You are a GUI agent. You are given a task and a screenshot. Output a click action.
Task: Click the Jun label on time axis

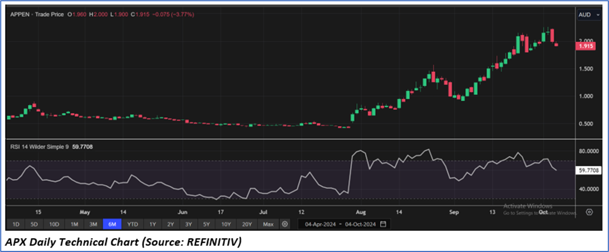[x=182, y=213]
